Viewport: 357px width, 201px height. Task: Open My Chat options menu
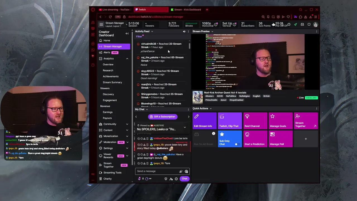pos(188,109)
